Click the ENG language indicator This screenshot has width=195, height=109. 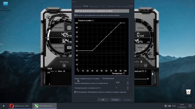coord(174,106)
